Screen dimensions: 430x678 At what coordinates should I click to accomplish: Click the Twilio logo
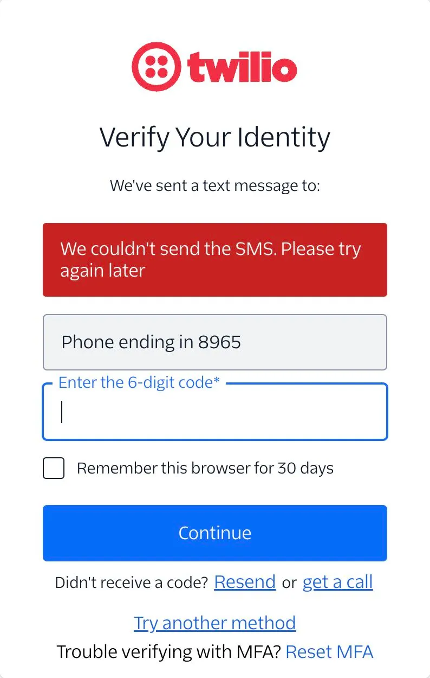pyautogui.click(x=215, y=66)
